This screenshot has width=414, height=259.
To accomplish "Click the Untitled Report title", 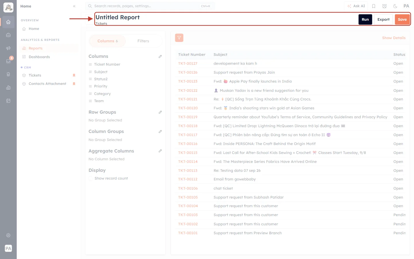I will click(x=118, y=17).
